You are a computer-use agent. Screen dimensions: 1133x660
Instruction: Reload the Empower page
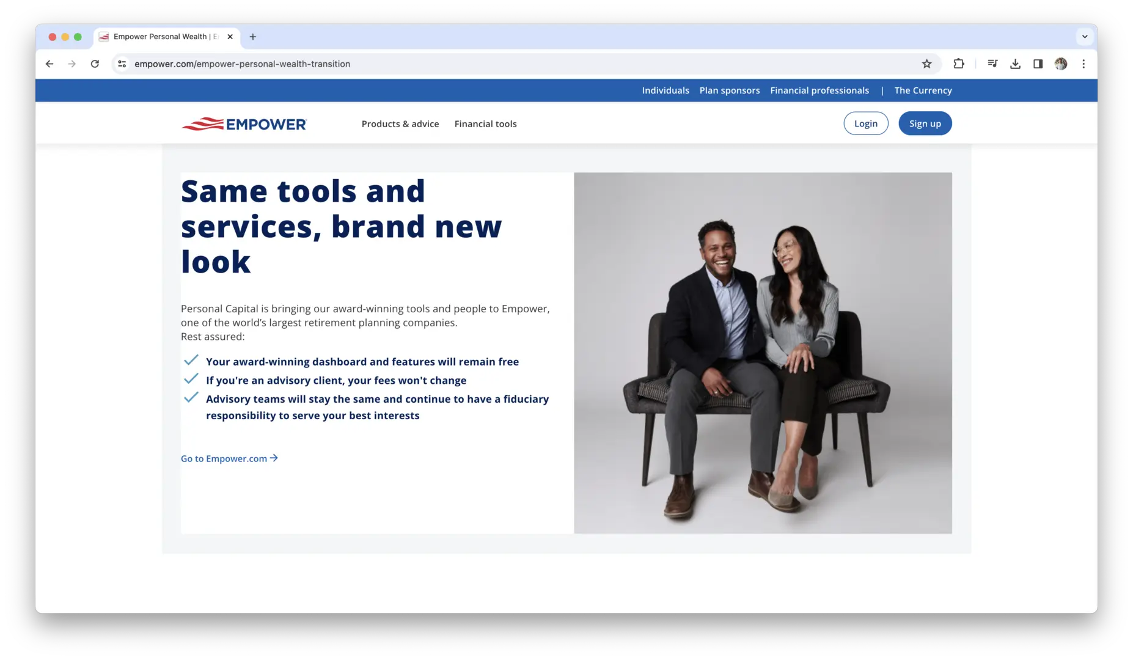[95, 64]
